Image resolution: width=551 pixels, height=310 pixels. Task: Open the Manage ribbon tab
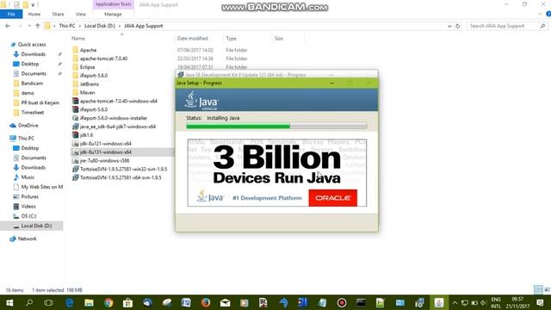tap(113, 14)
